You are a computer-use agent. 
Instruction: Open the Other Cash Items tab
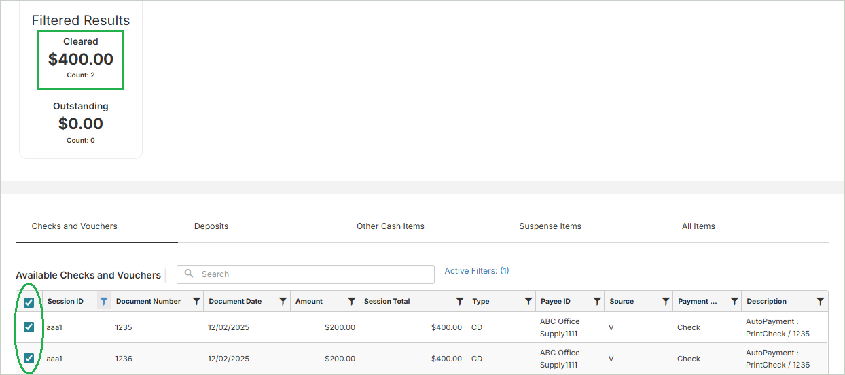[390, 226]
